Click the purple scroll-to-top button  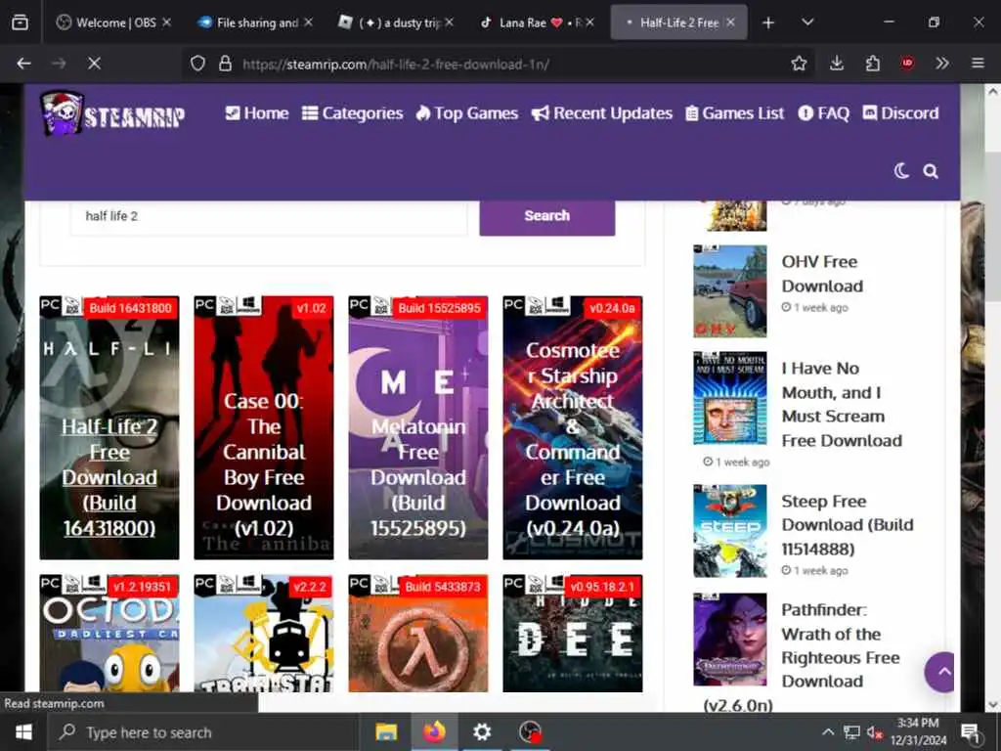941,672
